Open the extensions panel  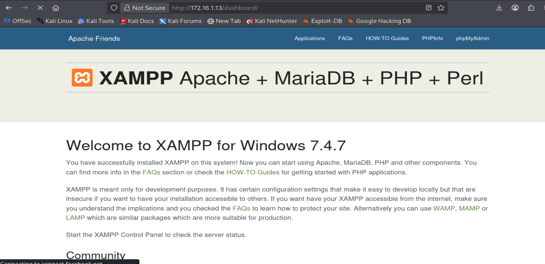[x=531, y=8]
